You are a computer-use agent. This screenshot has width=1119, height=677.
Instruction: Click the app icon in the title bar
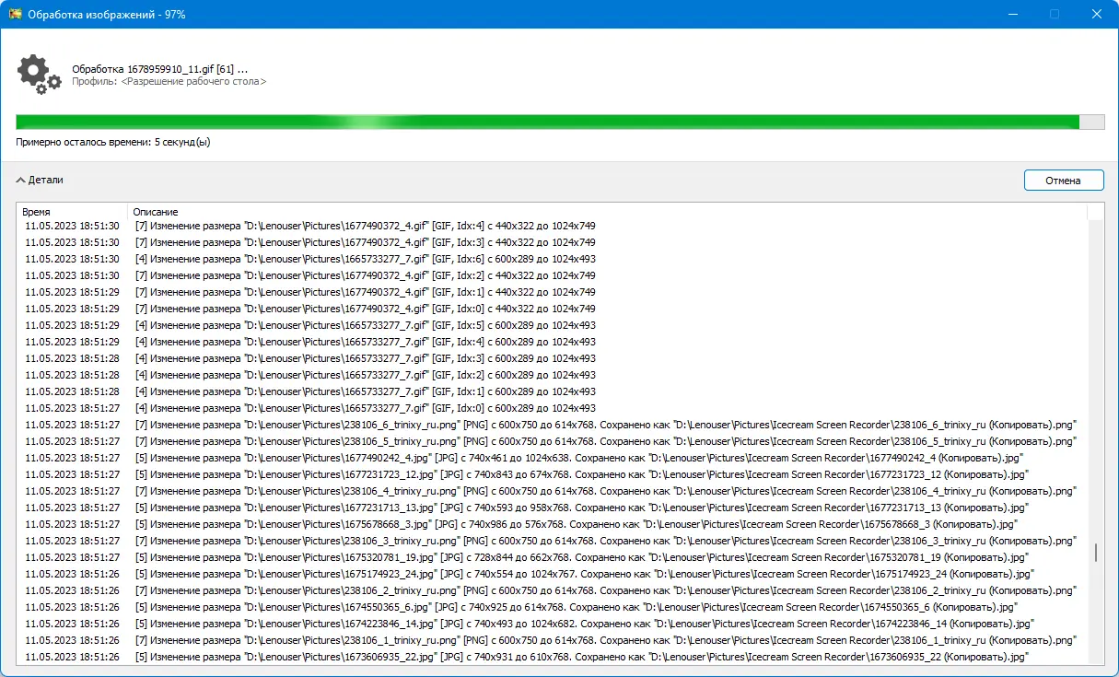point(15,15)
